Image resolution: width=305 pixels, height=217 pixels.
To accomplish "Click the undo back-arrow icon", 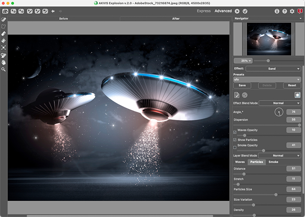I will click(x=53, y=11).
